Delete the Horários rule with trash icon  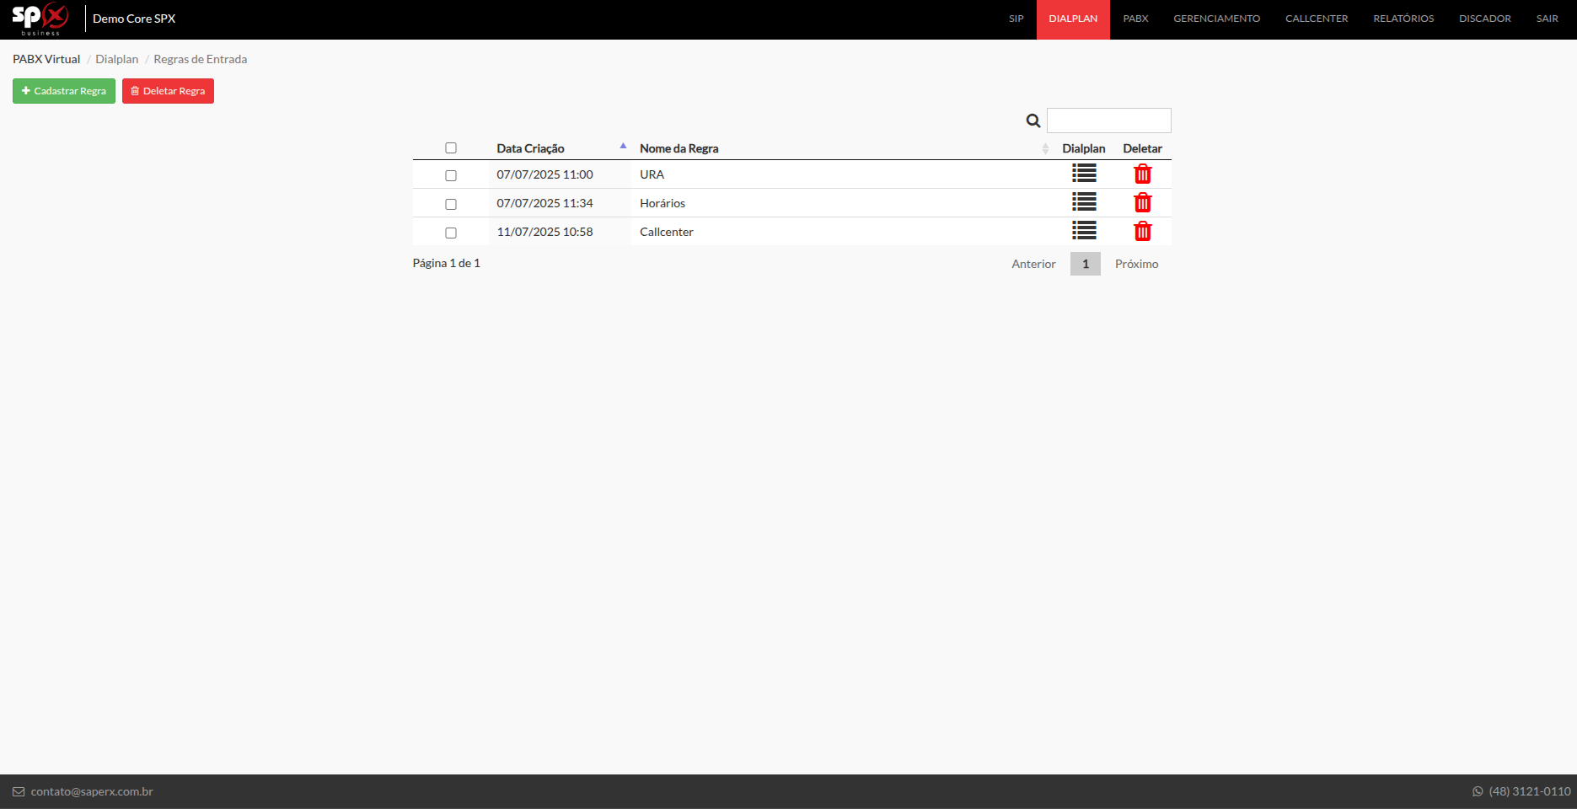[x=1142, y=203]
